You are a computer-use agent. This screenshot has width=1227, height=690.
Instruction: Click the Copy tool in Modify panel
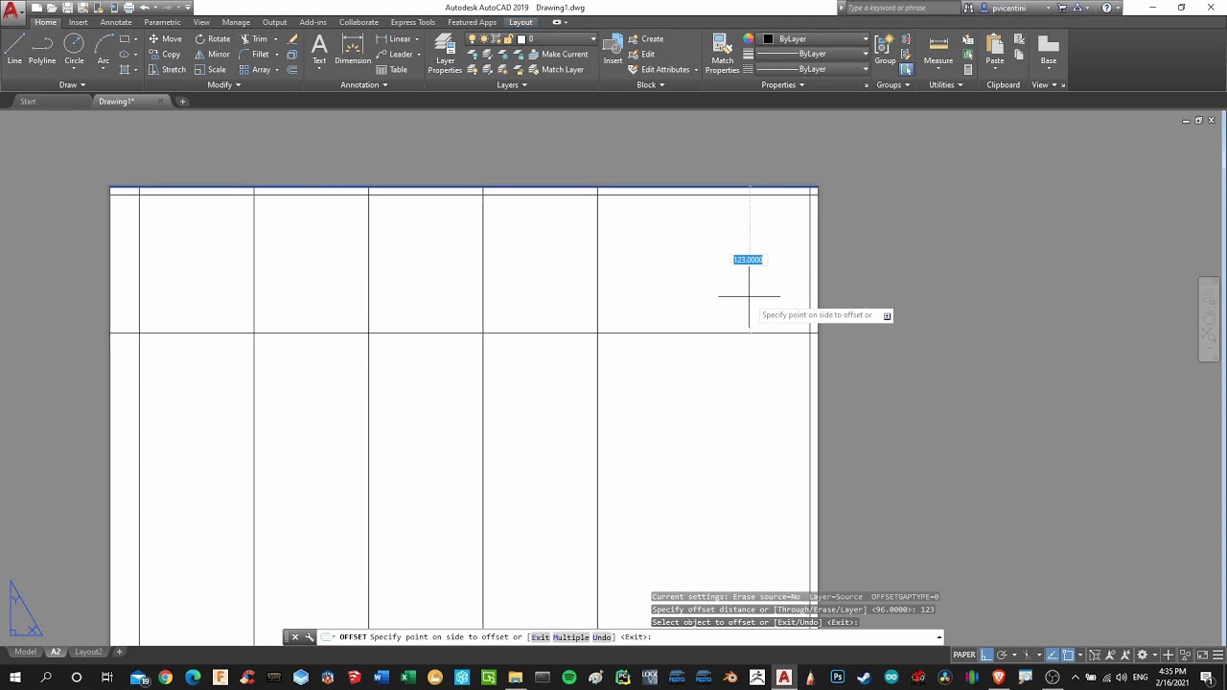165,55
